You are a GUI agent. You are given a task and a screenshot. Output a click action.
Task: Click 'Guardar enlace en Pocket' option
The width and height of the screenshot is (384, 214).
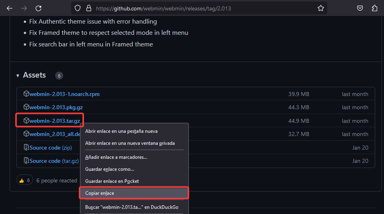tap(112, 181)
